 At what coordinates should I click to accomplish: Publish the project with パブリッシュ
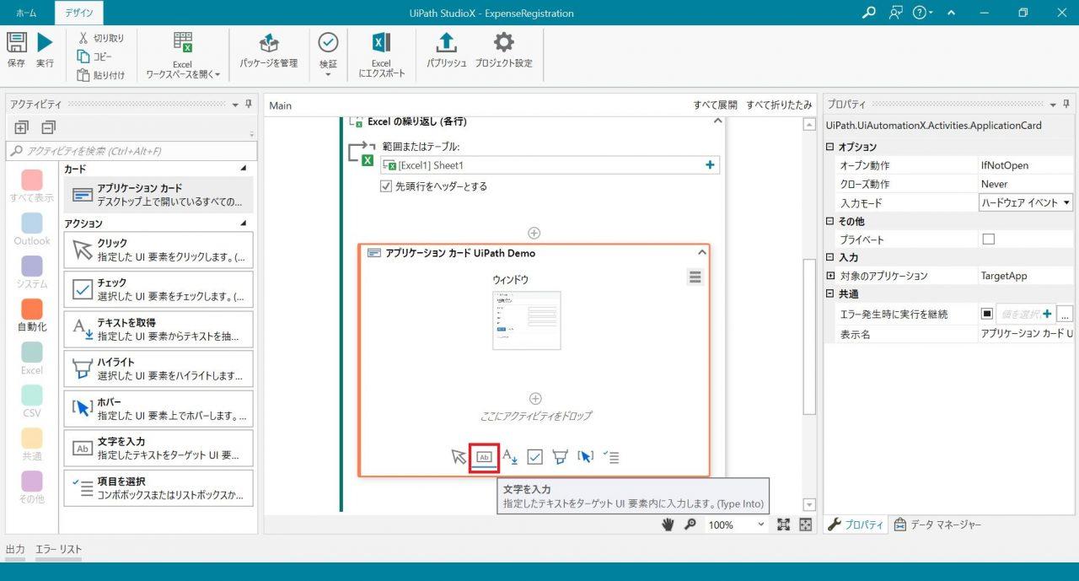tap(446, 51)
